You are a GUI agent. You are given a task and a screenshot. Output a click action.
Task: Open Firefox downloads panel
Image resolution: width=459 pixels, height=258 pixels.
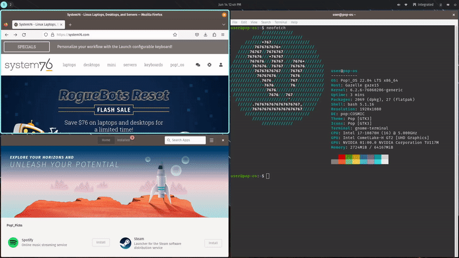tap(205, 34)
